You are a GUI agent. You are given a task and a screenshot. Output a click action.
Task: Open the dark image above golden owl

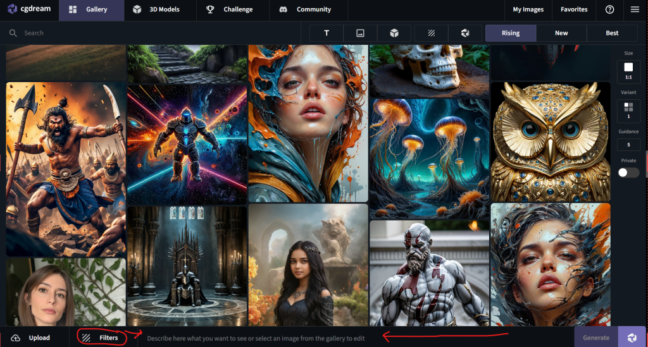tap(551, 63)
